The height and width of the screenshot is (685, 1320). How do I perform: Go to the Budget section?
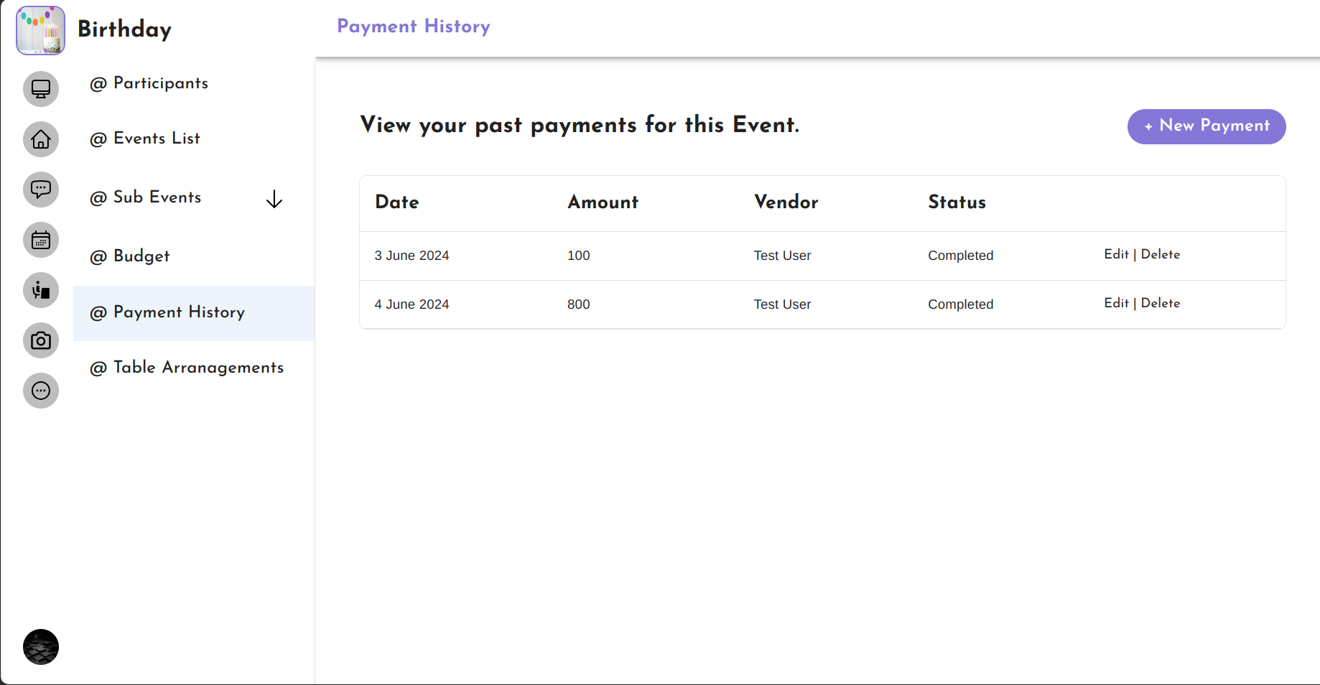point(130,256)
